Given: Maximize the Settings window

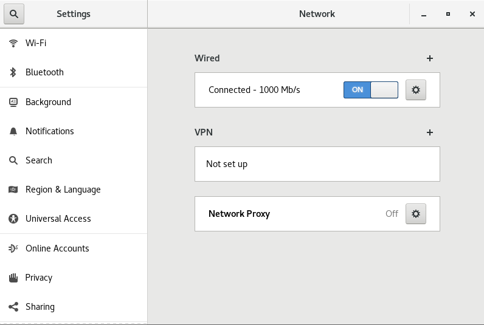Looking at the screenshot, I should pyautogui.click(x=448, y=14).
